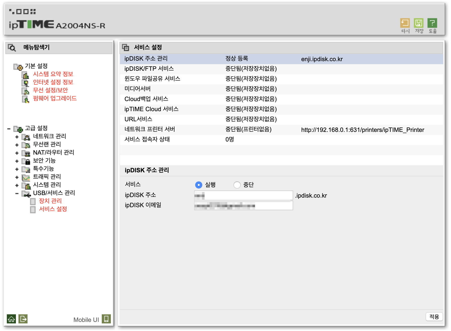Click the 메뉴탐색기 header label

point(36,47)
